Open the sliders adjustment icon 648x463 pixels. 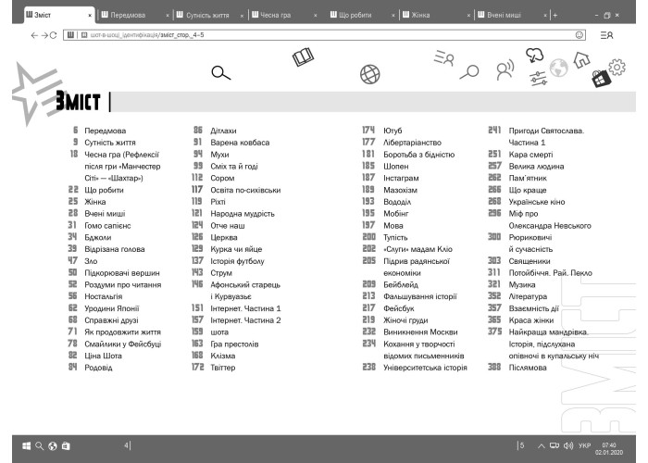click(538, 78)
